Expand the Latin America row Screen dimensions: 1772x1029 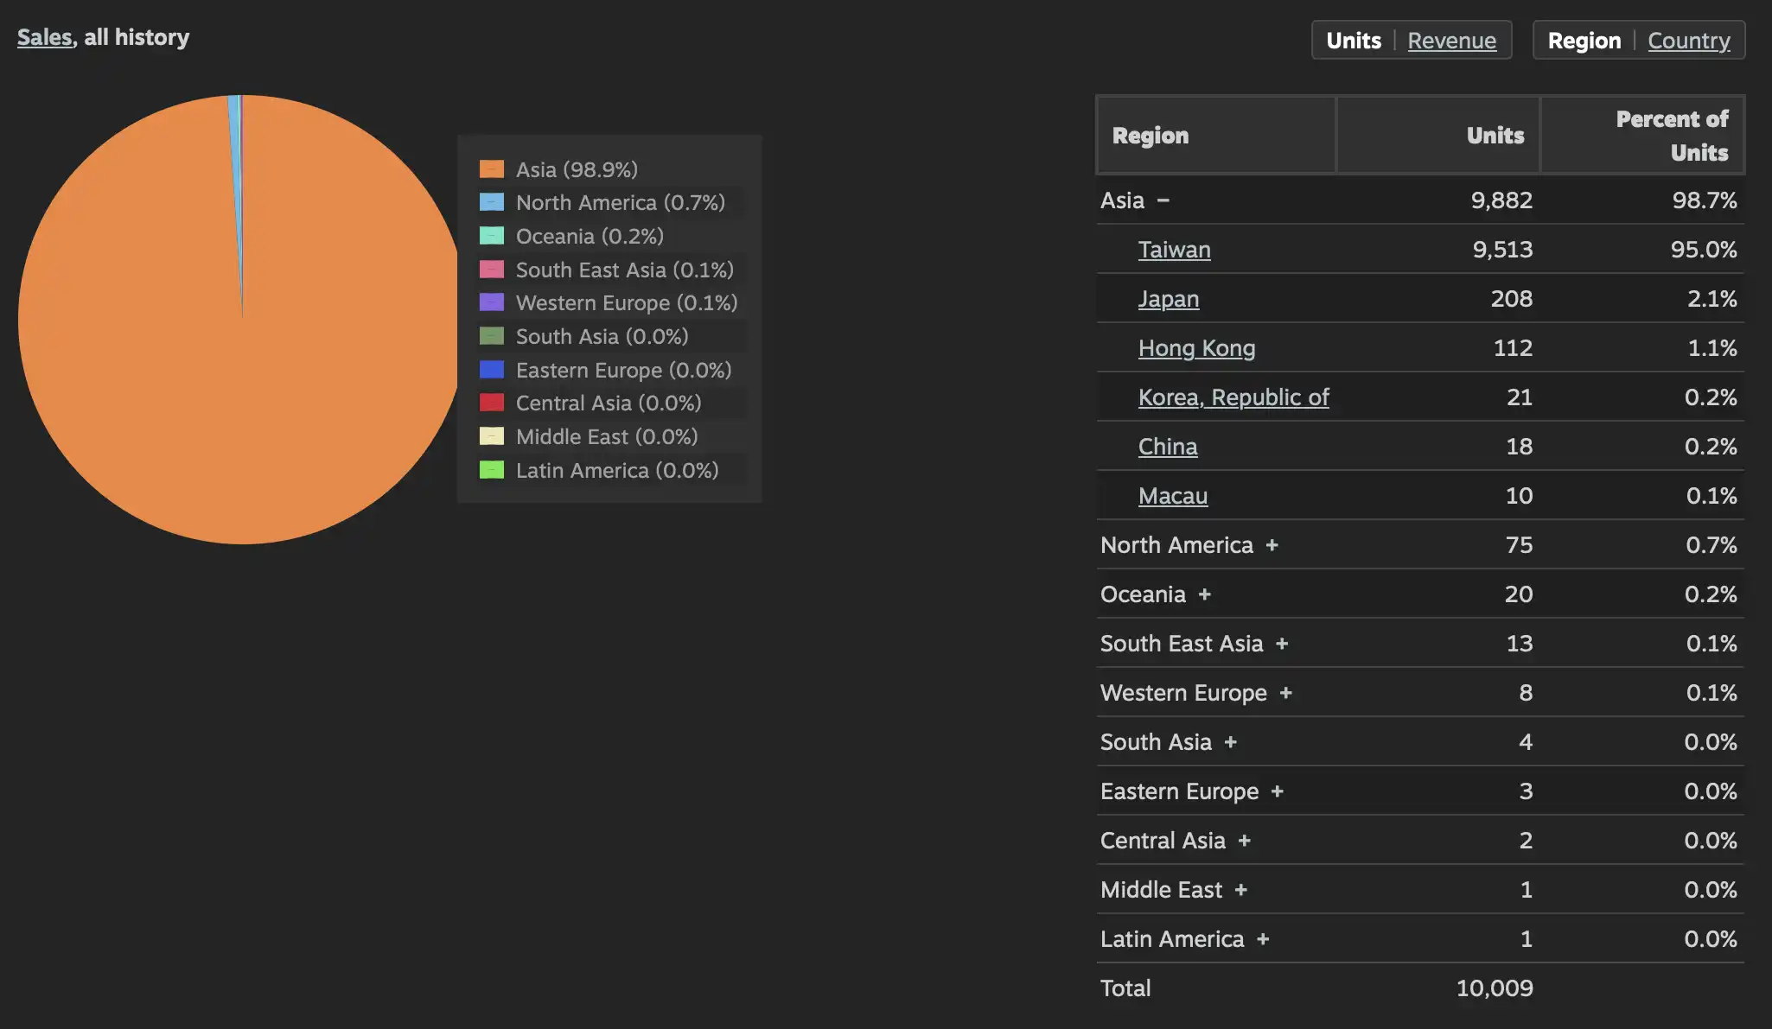pos(1263,939)
